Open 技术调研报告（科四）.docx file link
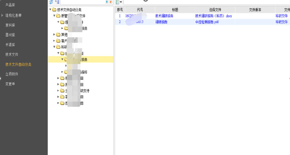Viewport: 290px width, 155px height. 214,16
